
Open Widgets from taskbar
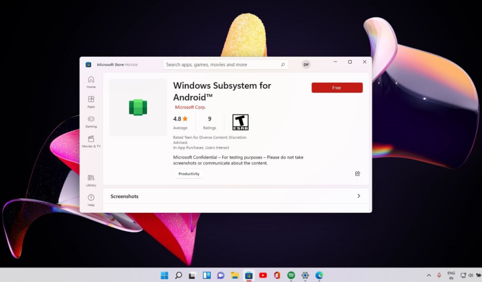[207, 275]
